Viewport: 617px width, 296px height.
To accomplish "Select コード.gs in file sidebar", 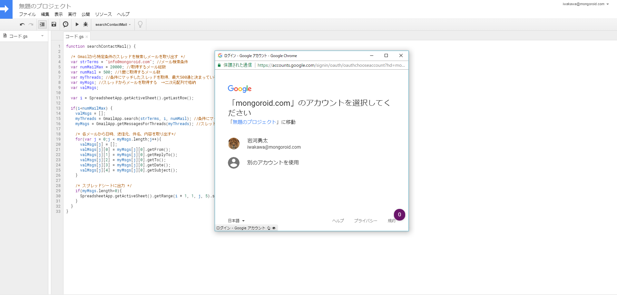I will (x=18, y=36).
